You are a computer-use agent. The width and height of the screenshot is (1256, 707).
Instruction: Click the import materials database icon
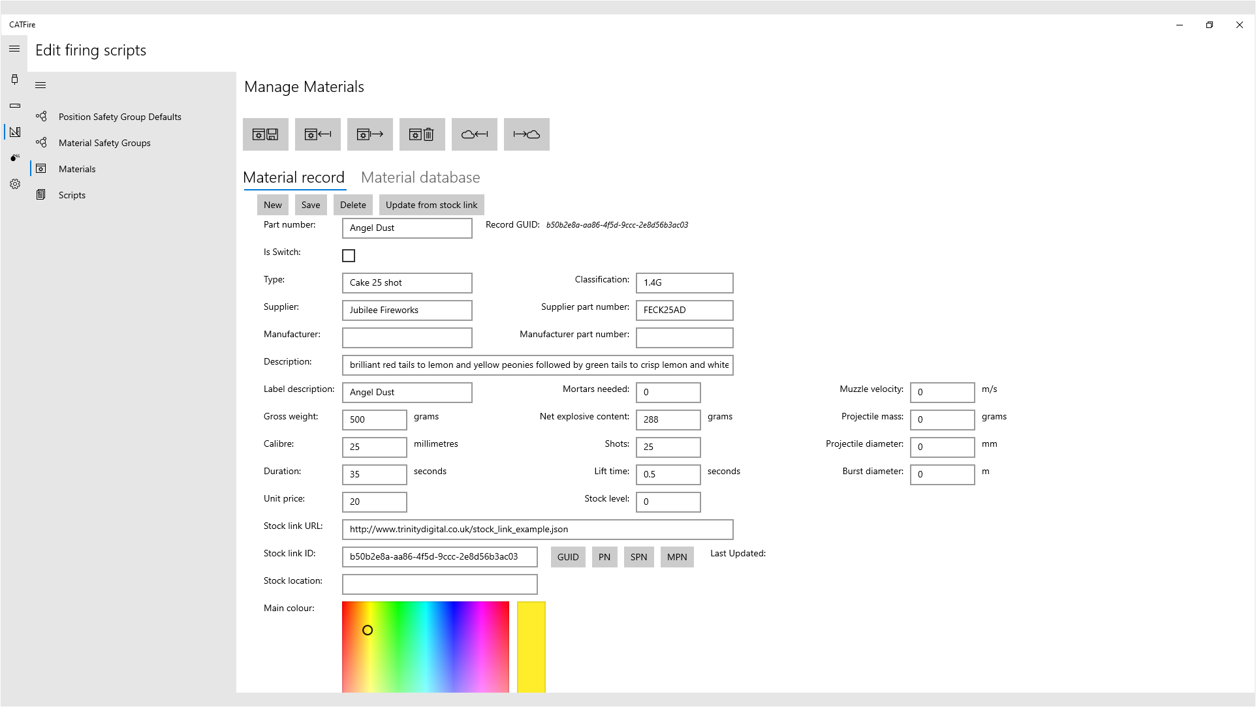tap(318, 134)
